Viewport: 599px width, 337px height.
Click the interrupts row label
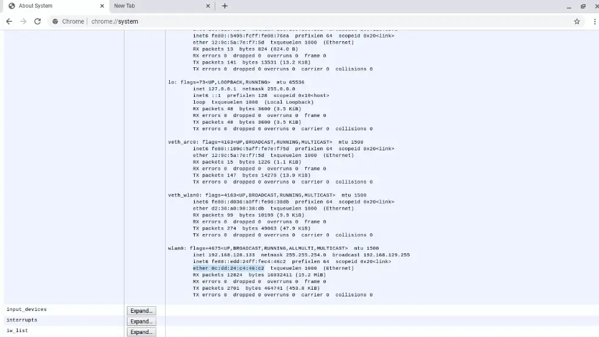22,320
